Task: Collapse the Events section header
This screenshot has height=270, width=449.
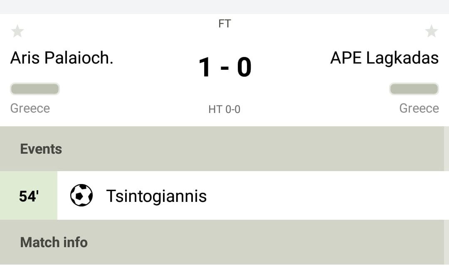Action: point(41,149)
